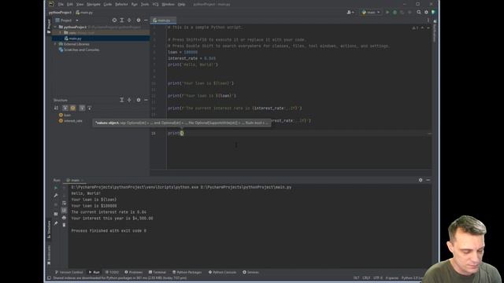504x283 pixels.
Task: Select Scratches and Consoles node
Action: [x=79, y=50]
